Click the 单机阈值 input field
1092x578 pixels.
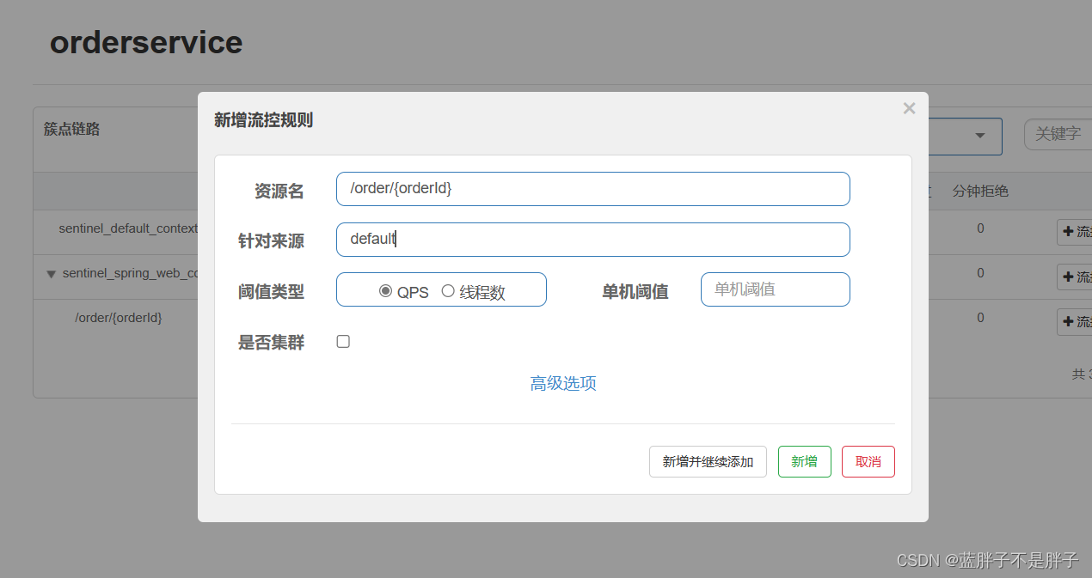click(775, 289)
